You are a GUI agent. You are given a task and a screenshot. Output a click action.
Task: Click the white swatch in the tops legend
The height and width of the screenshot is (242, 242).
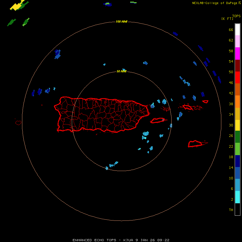coord(237,30)
